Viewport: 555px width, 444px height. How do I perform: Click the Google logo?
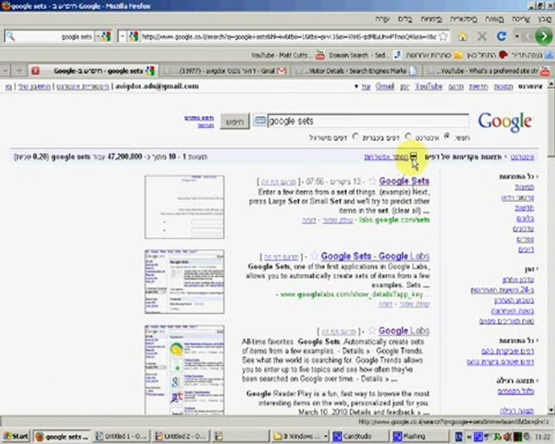pyautogui.click(x=505, y=122)
